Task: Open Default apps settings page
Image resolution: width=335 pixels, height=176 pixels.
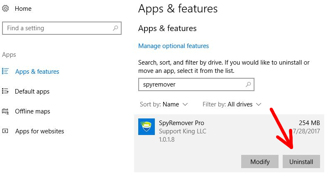Action: coord(32,92)
